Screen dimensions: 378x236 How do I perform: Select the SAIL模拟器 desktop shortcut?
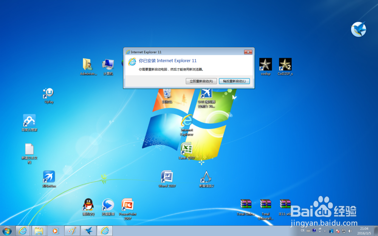point(206,99)
